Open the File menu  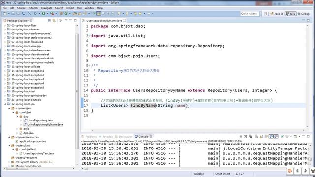pyautogui.click(x=5, y=8)
